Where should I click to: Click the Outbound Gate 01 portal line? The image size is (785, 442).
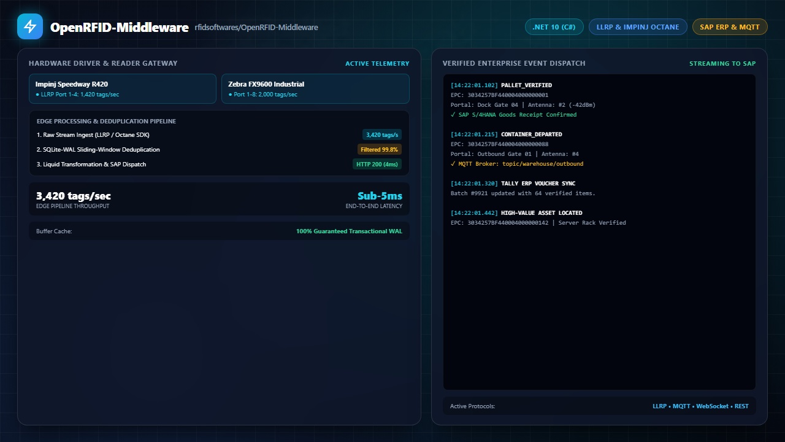coord(515,154)
